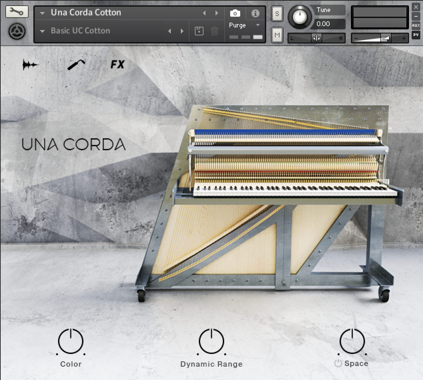Open instrument info with the i icon
Screen dimensions: 423x380
point(255,13)
